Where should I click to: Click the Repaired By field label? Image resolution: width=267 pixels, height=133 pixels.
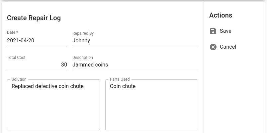coord(83,33)
